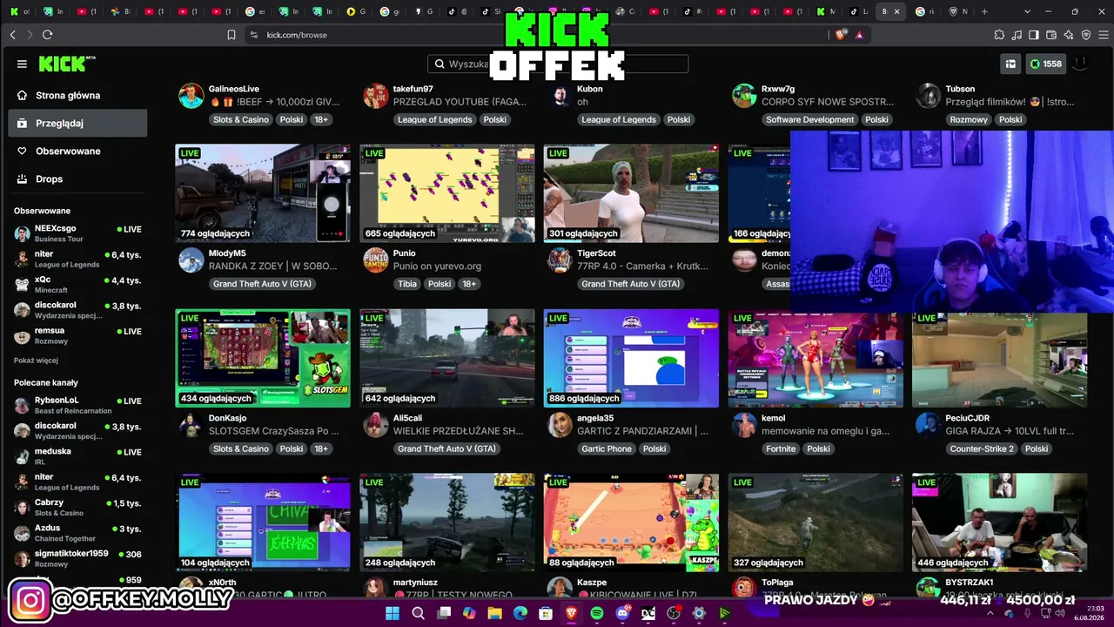Image resolution: width=1114 pixels, height=627 pixels.
Task: Expand browser tab search dropdown
Action: (1028, 11)
